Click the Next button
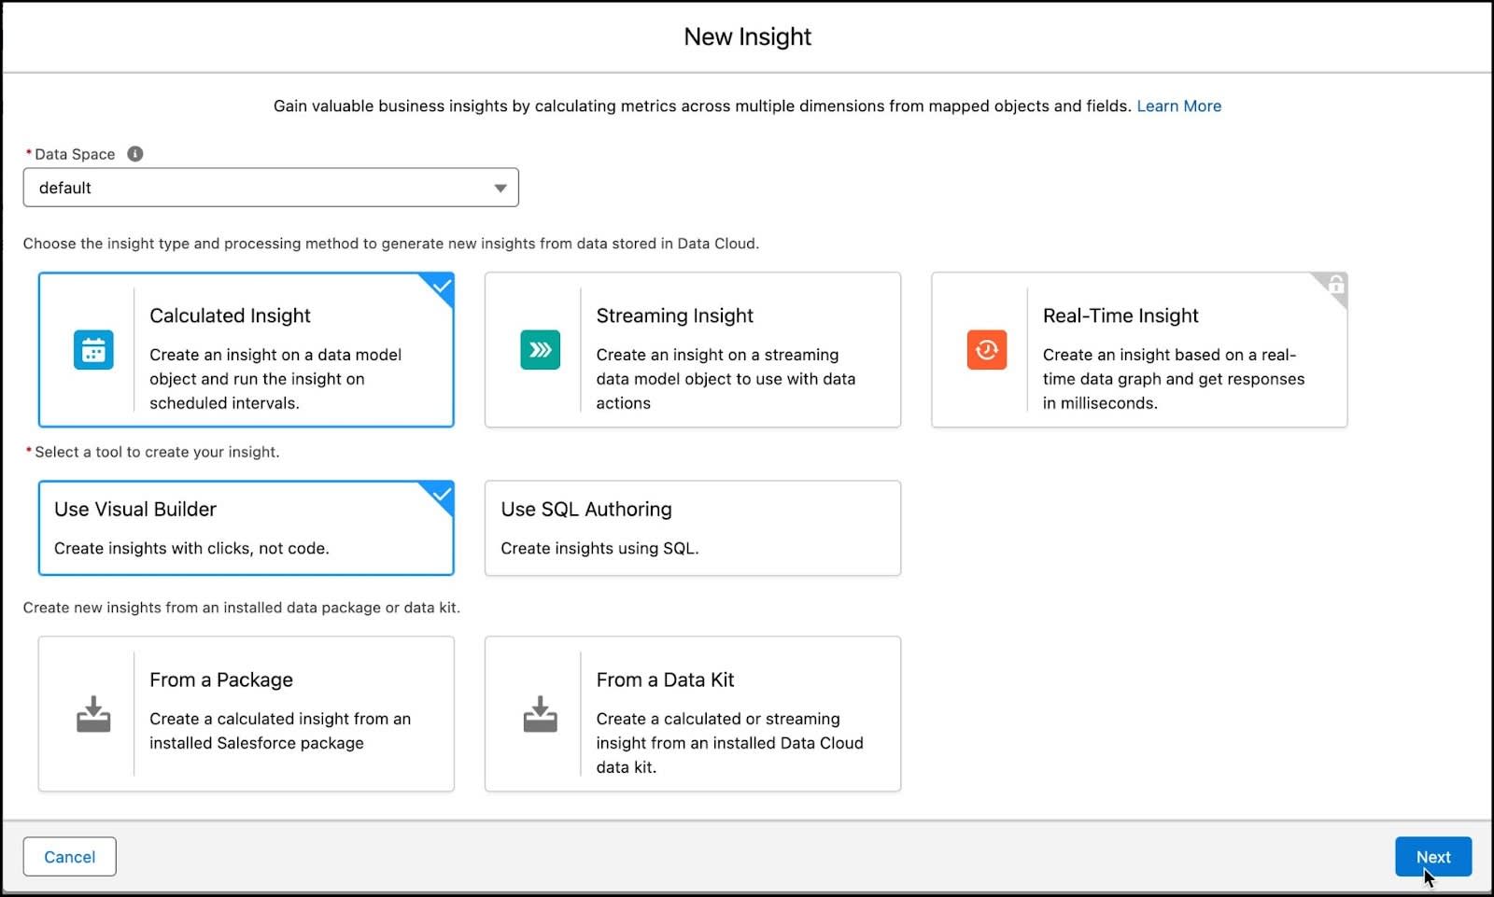1494x897 pixels. point(1433,856)
